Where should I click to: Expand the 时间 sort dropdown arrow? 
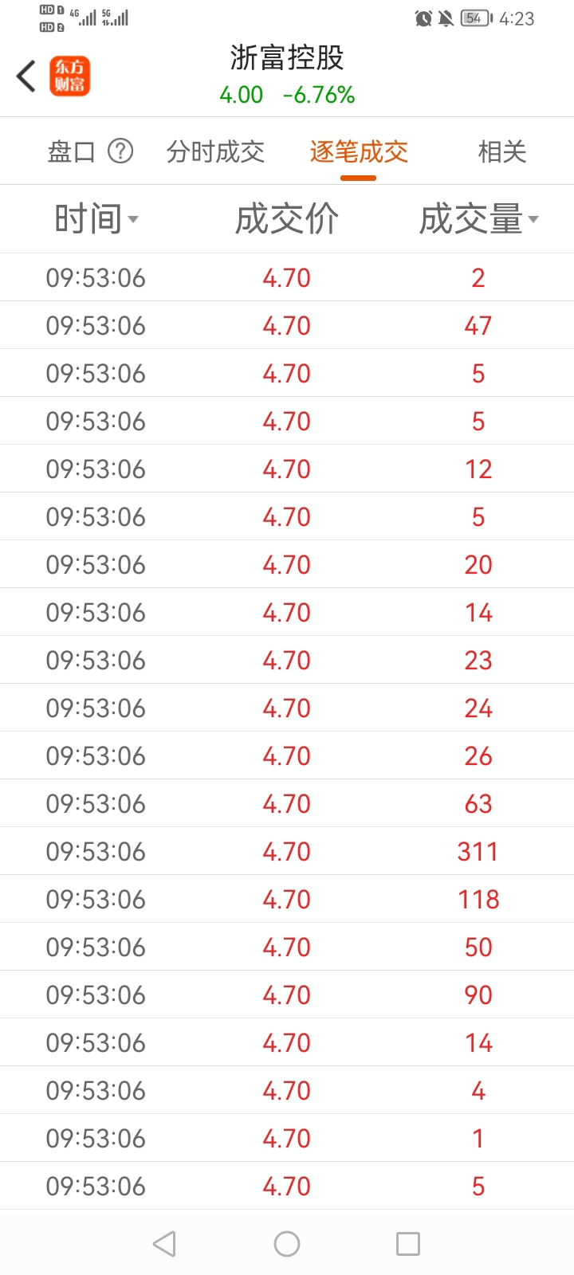tap(133, 220)
